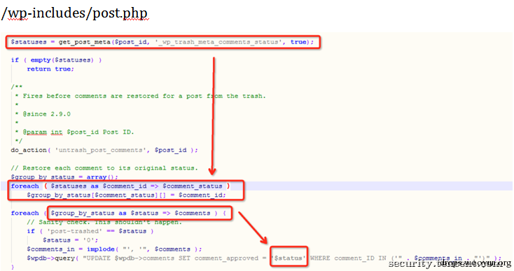Click the '// Sanity check' comment line
This screenshot has height=271, width=514.
click(x=104, y=222)
